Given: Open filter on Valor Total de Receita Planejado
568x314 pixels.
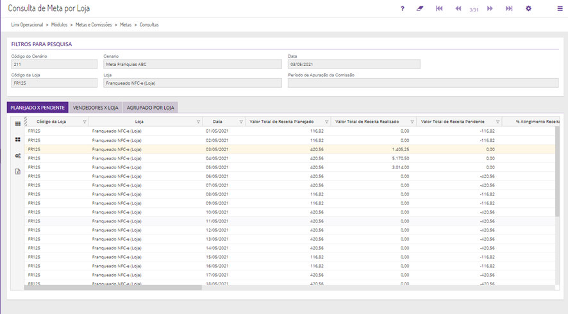Looking at the screenshot, I should coord(326,122).
